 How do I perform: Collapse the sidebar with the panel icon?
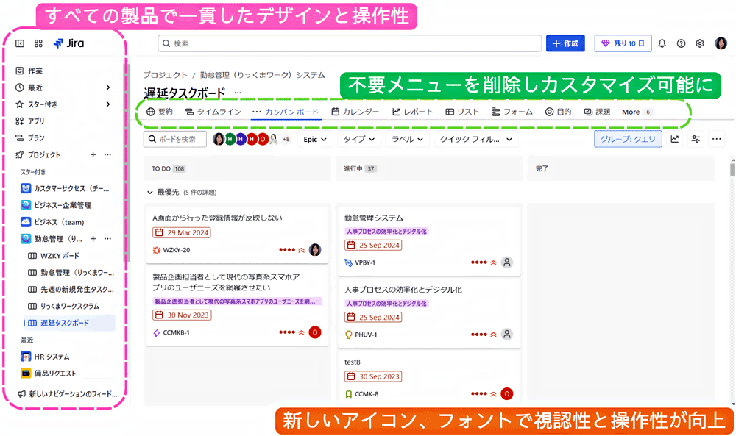[x=20, y=43]
